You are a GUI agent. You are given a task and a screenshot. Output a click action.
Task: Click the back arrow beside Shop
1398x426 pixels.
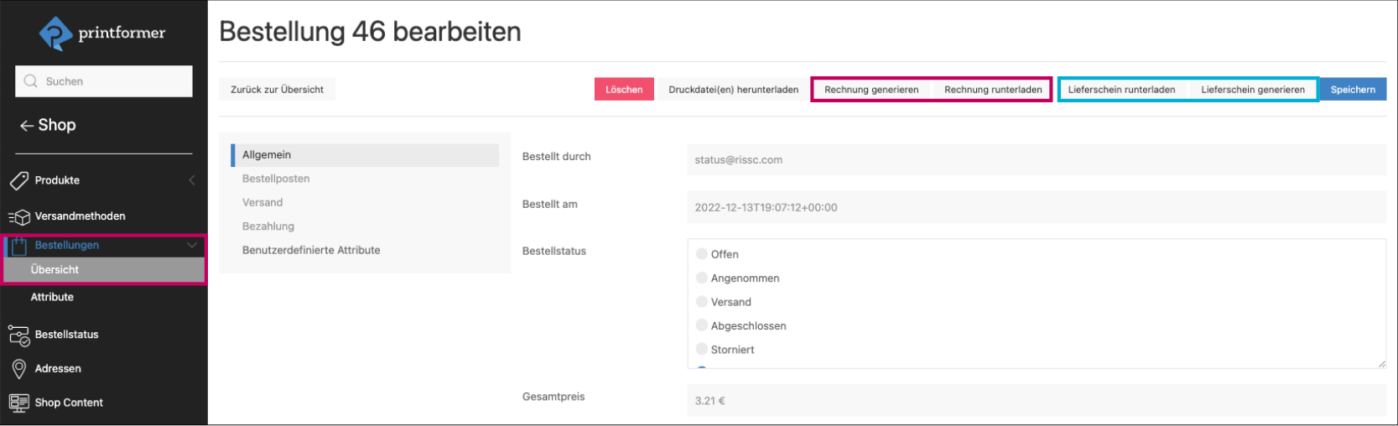click(x=27, y=126)
